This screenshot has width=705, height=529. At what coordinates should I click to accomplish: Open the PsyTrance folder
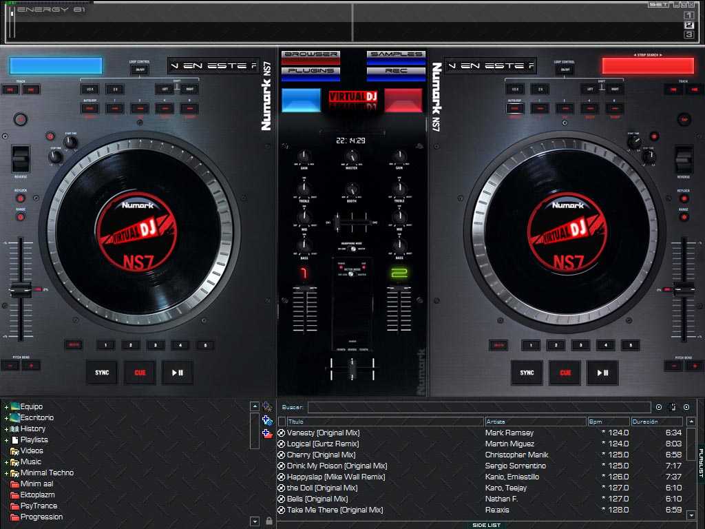click(34, 506)
